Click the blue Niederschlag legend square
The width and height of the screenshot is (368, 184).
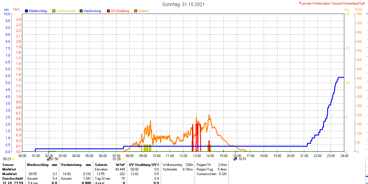pos(26,11)
